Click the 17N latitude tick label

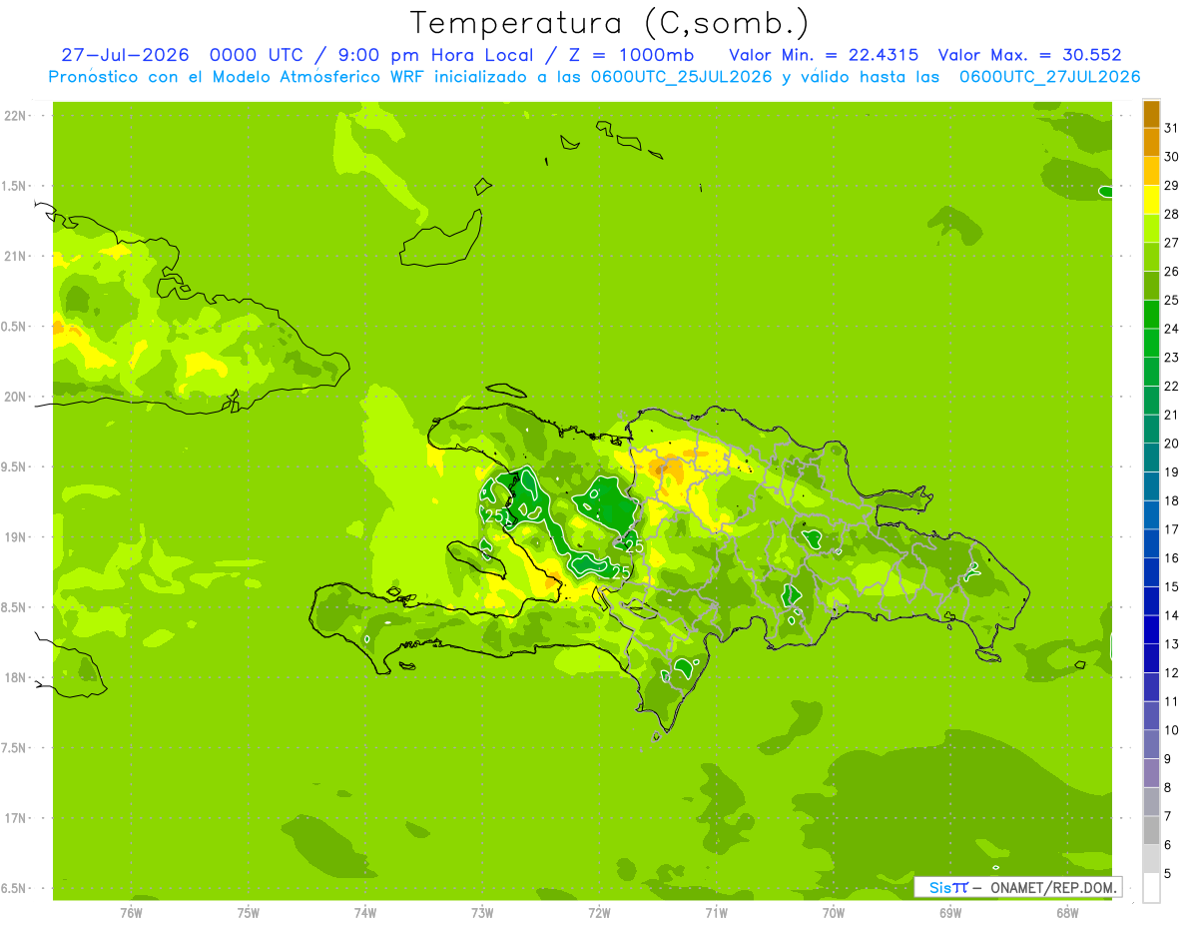16,818
